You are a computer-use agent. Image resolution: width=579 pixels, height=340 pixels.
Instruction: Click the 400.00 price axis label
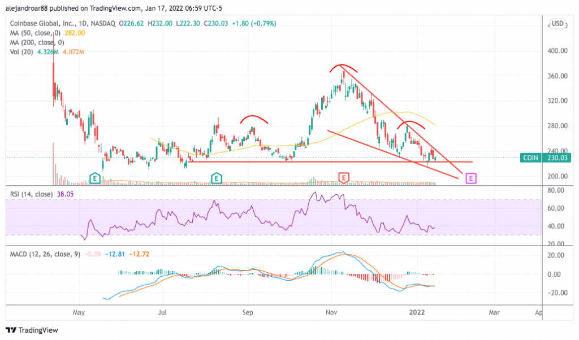558,51
